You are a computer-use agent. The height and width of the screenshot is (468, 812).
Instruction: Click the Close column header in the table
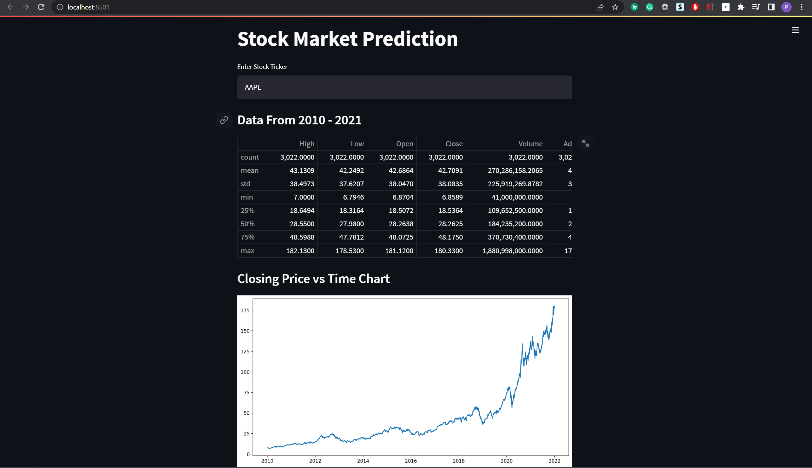[x=454, y=144]
